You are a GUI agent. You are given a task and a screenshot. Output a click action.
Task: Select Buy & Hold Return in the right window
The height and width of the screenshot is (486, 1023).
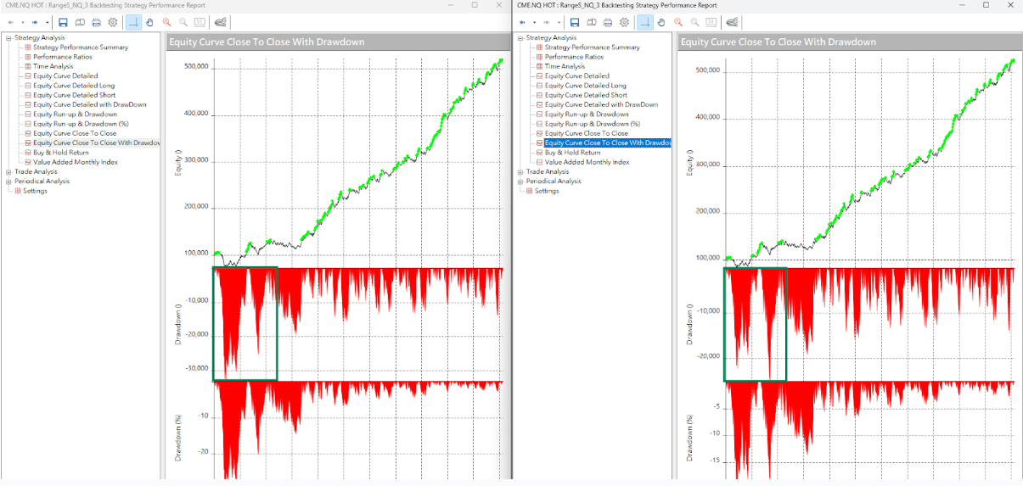[x=573, y=153]
